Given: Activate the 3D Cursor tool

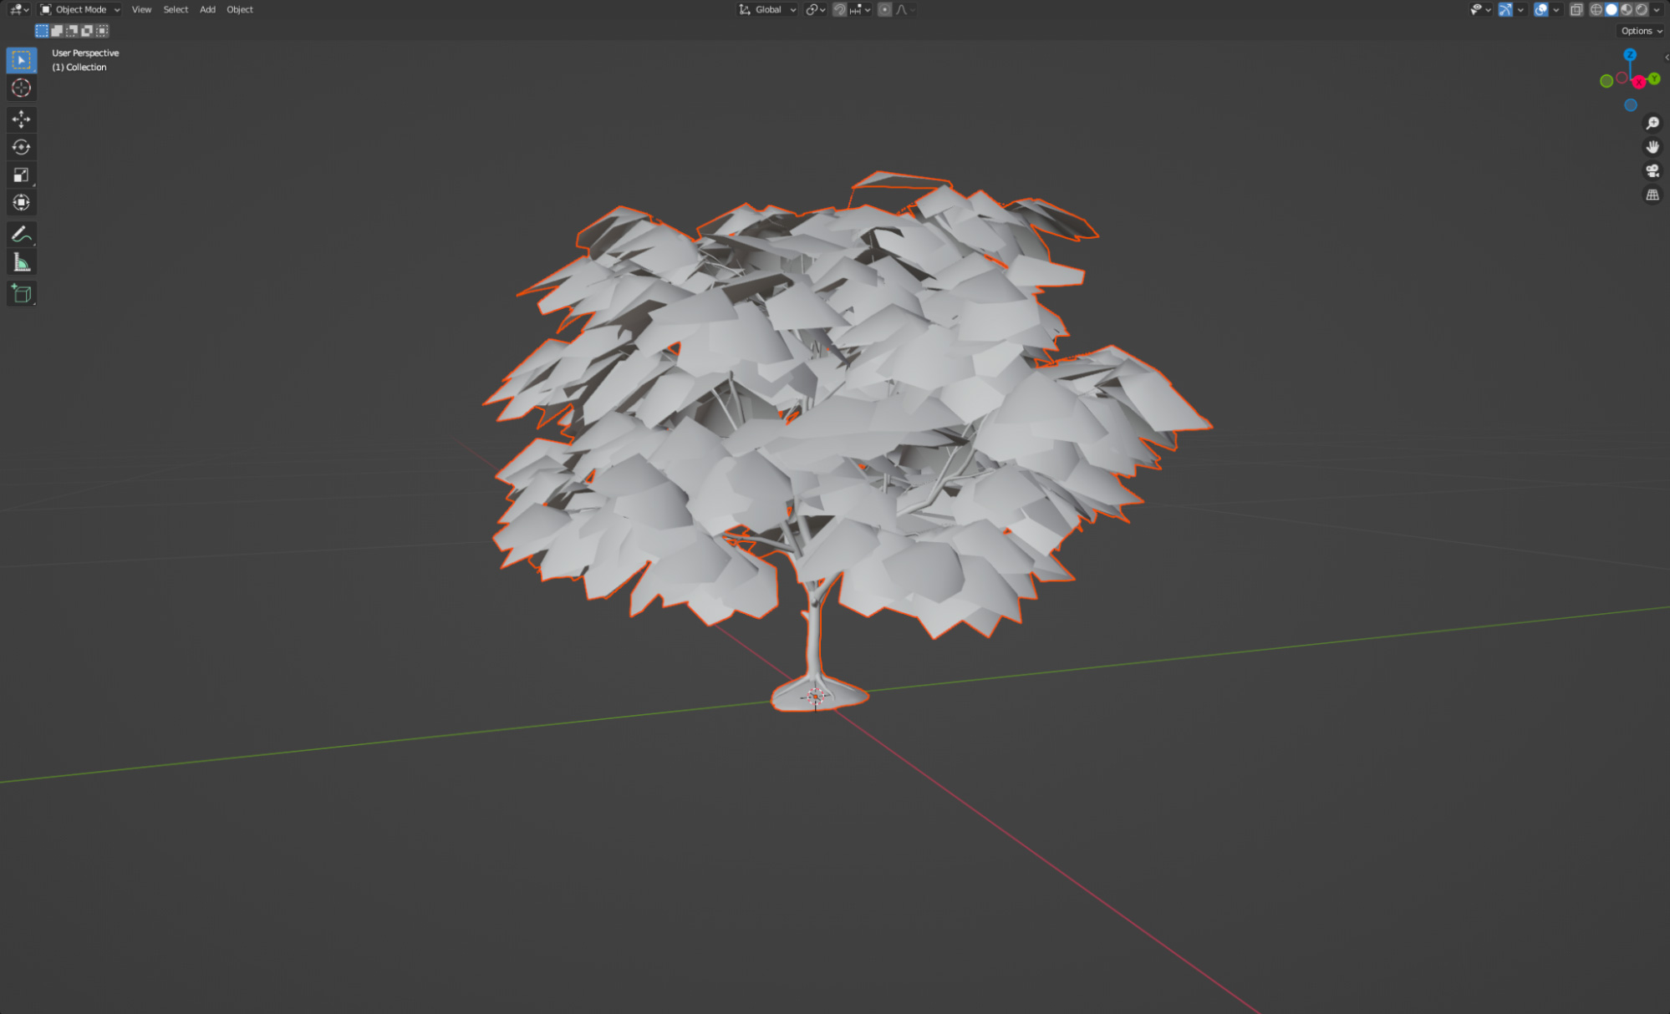Looking at the screenshot, I should [21, 88].
